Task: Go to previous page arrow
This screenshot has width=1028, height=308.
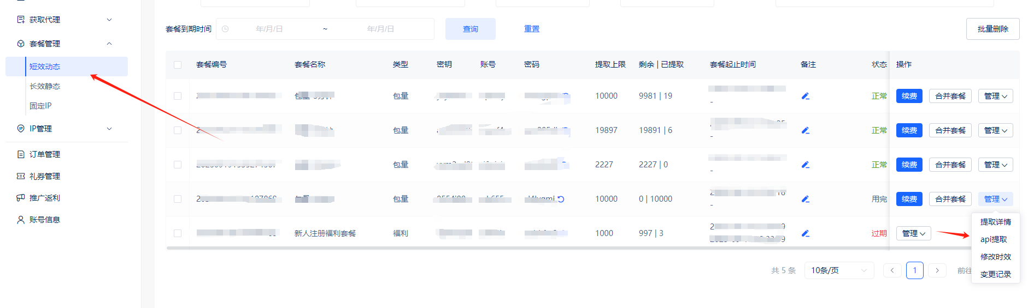Action: coord(892,270)
